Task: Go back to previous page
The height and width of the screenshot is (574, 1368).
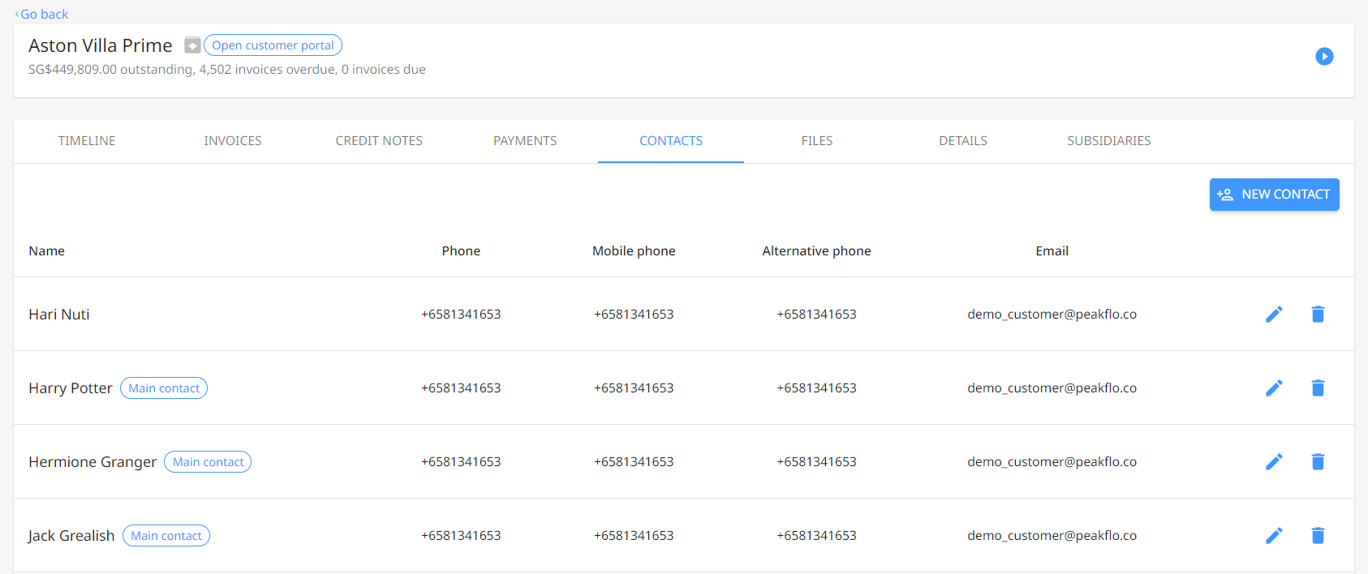Action: 41,14
